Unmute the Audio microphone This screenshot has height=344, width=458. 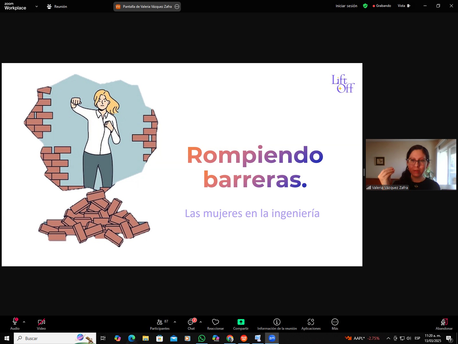[x=15, y=322]
